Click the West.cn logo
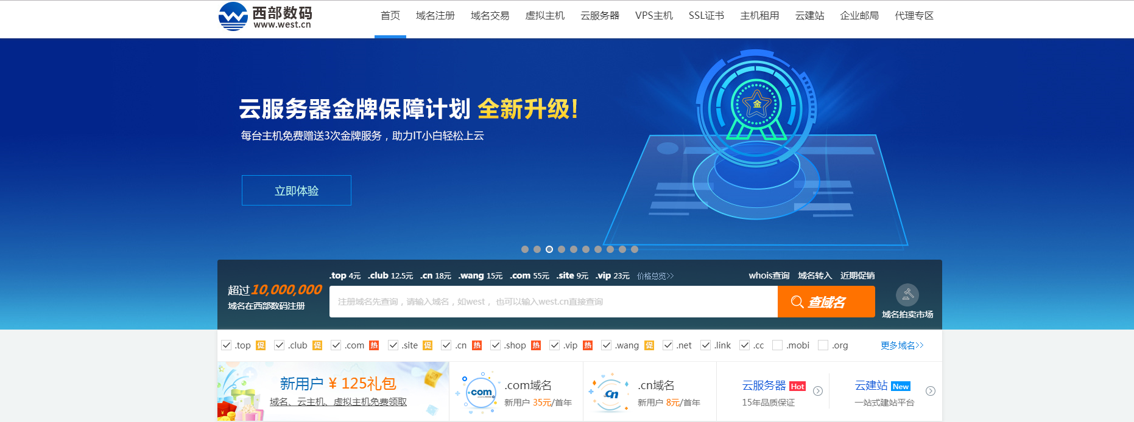This screenshot has width=1134, height=422. pyautogui.click(x=265, y=16)
